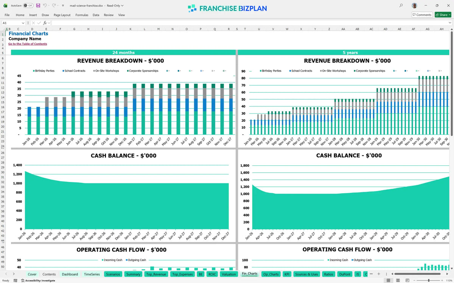Screen dimensions: 454x283
Task: Expand the Read-Only file name dropdown
Action: click(122, 6)
